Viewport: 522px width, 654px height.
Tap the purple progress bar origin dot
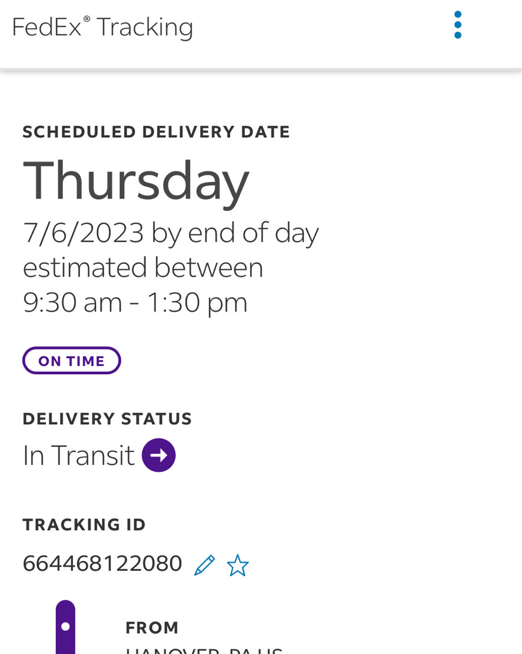(x=65, y=626)
